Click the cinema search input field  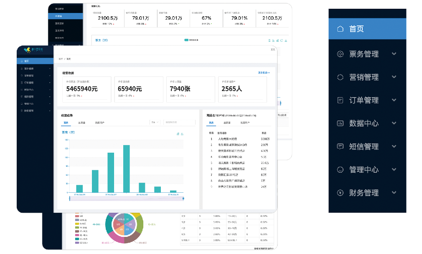[179, 123]
